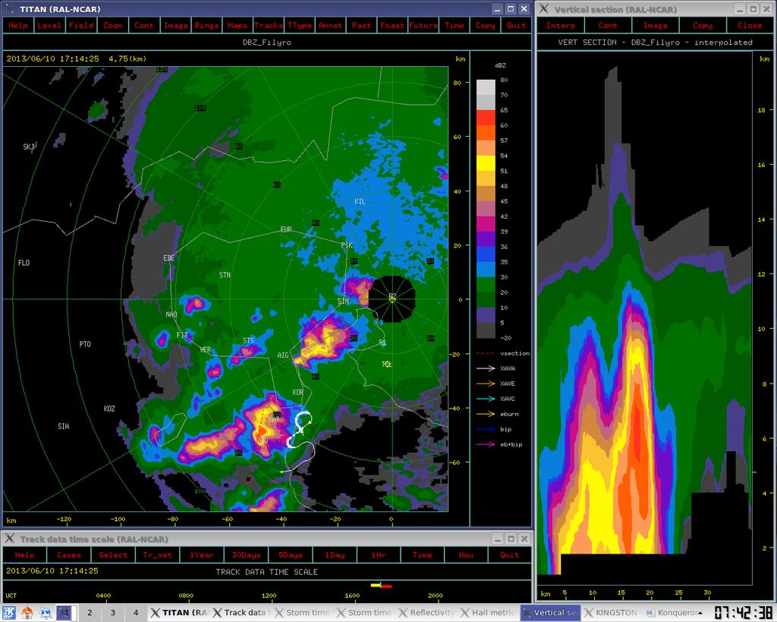Viewport: 777px width, 622px height.
Task: Activate the TITAN taskbar entry
Action: point(179,613)
